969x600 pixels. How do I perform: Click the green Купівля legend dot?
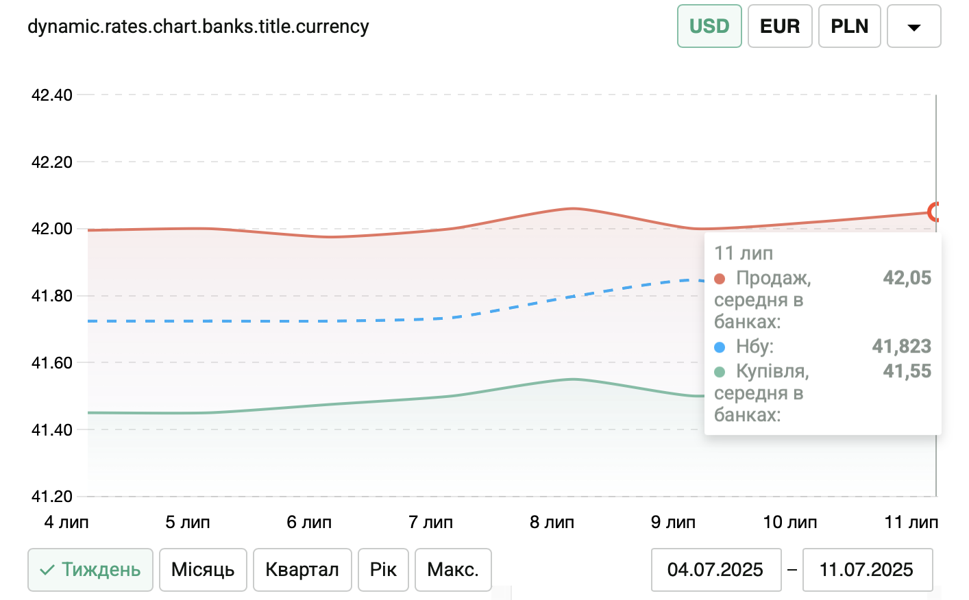[x=720, y=372]
